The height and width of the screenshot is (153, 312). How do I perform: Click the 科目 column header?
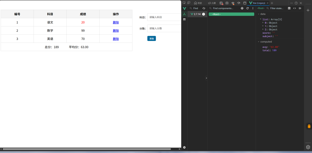coord(50,14)
